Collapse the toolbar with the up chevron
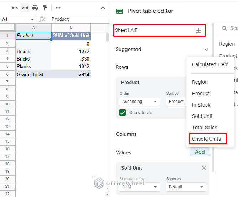This screenshot has height=197, width=238. click(x=103, y=8)
